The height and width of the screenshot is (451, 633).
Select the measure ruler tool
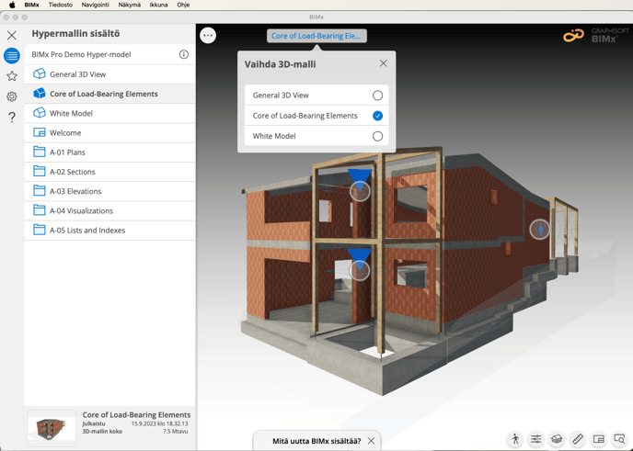click(x=578, y=439)
